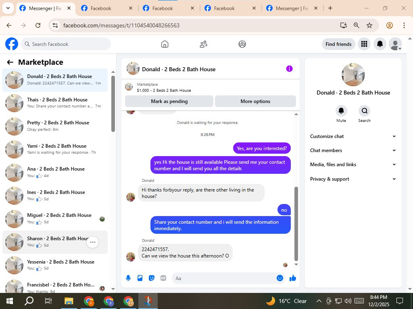Click the Find friends button

(338, 44)
